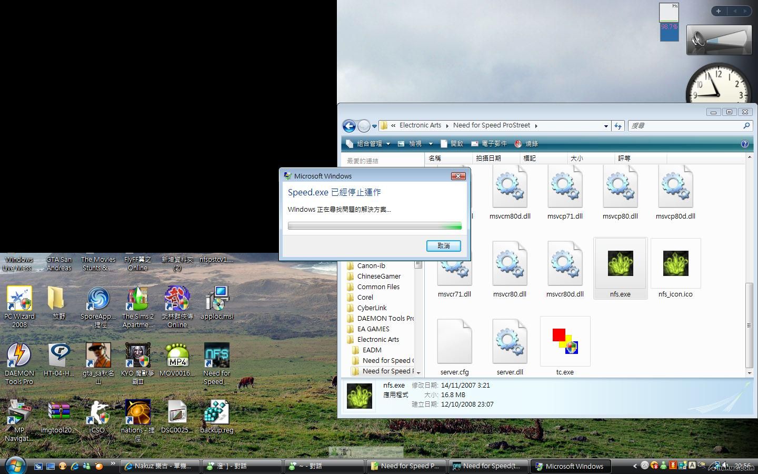Click the 開啟 open toolbar command
The width and height of the screenshot is (758, 474).
pos(452,144)
